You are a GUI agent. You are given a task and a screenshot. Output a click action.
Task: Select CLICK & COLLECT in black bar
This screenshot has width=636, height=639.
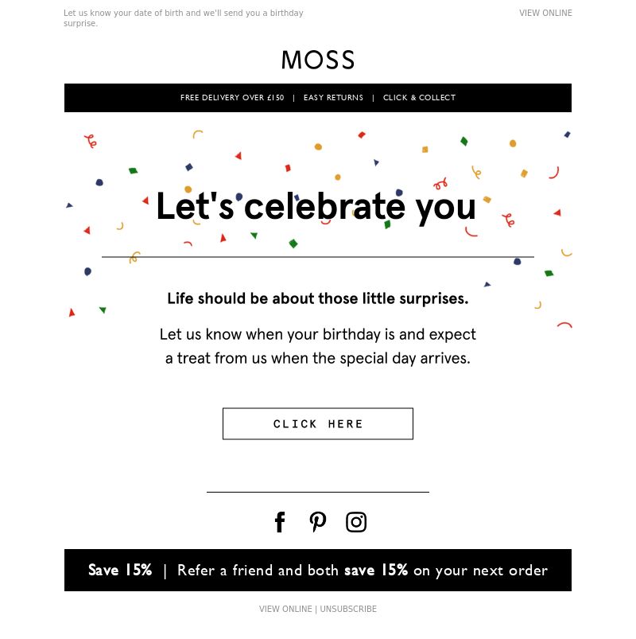click(419, 98)
